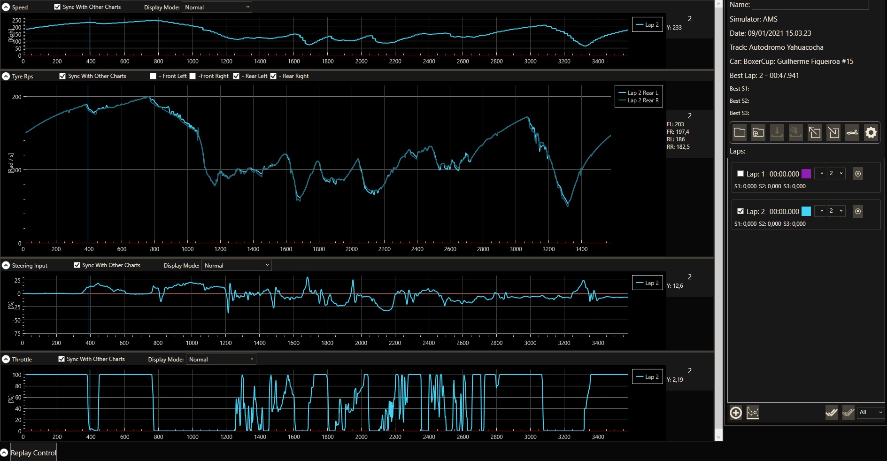Uncheck the Lap 2 checkbox
Image resolution: width=887 pixels, height=461 pixels.
click(740, 211)
